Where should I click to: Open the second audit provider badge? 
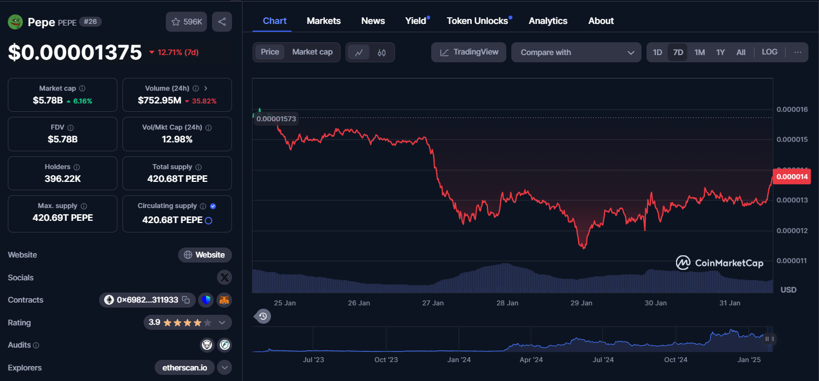click(225, 345)
